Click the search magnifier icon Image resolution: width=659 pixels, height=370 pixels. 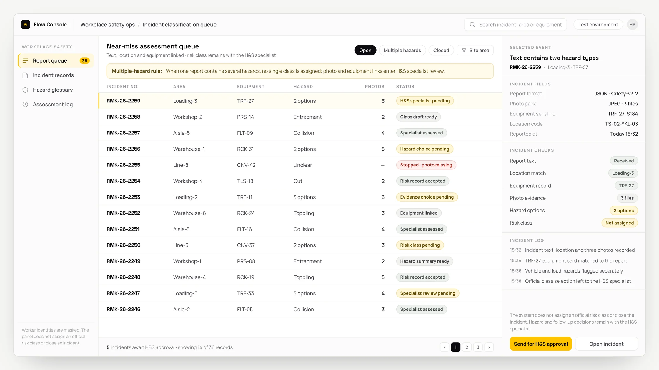(x=472, y=25)
